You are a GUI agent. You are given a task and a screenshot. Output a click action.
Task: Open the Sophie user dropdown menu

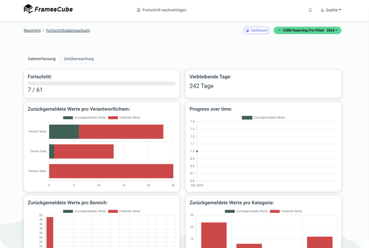click(331, 10)
